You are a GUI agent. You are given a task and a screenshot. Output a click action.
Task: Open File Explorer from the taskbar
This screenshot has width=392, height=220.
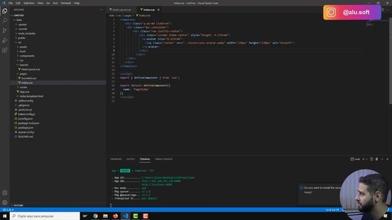click(x=105, y=216)
